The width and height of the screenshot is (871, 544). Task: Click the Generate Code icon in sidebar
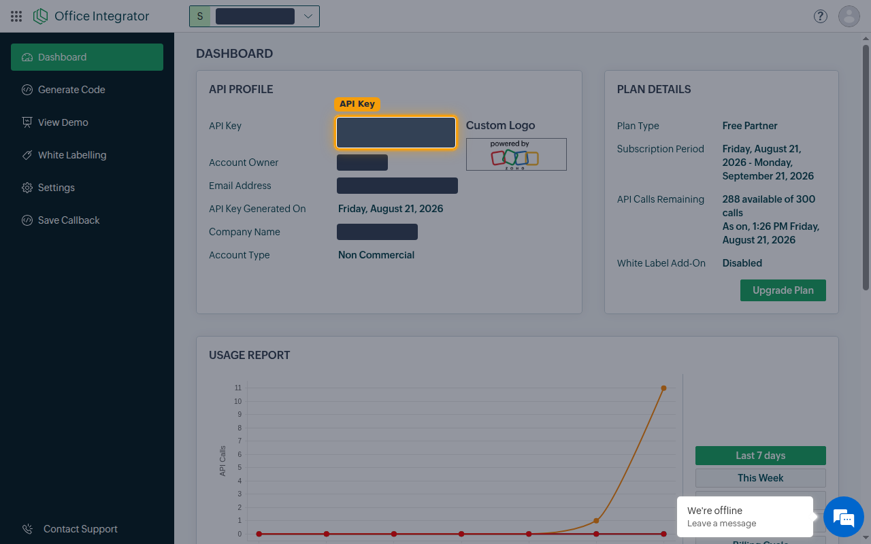click(x=27, y=90)
